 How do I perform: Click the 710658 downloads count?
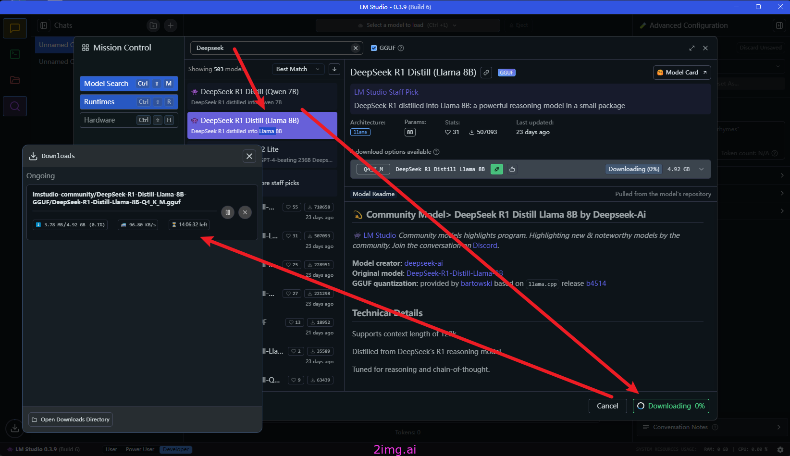pos(319,207)
